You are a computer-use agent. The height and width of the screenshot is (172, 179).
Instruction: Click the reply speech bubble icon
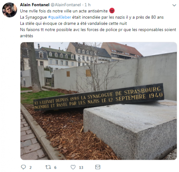pos(24,167)
